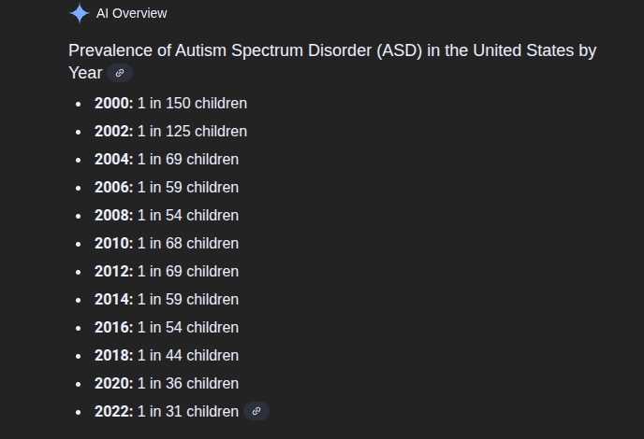Select the bold "2010:" year label
The height and width of the screenshot is (439, 644).
113,243
